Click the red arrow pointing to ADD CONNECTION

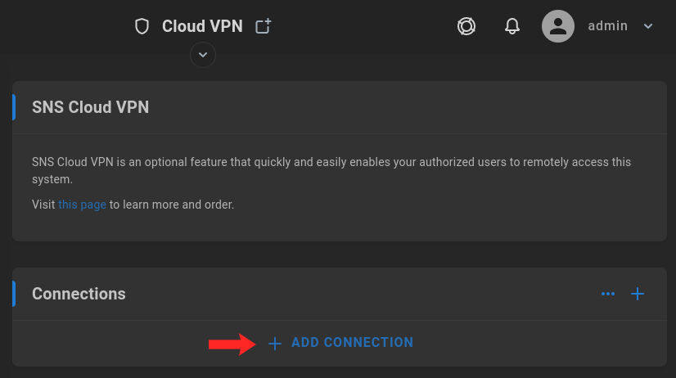click(232, 344)
